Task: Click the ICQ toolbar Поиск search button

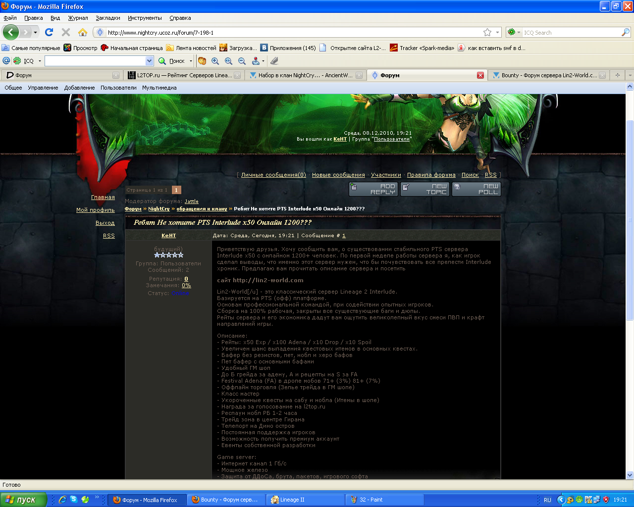Action: click(x=172, y=61)
